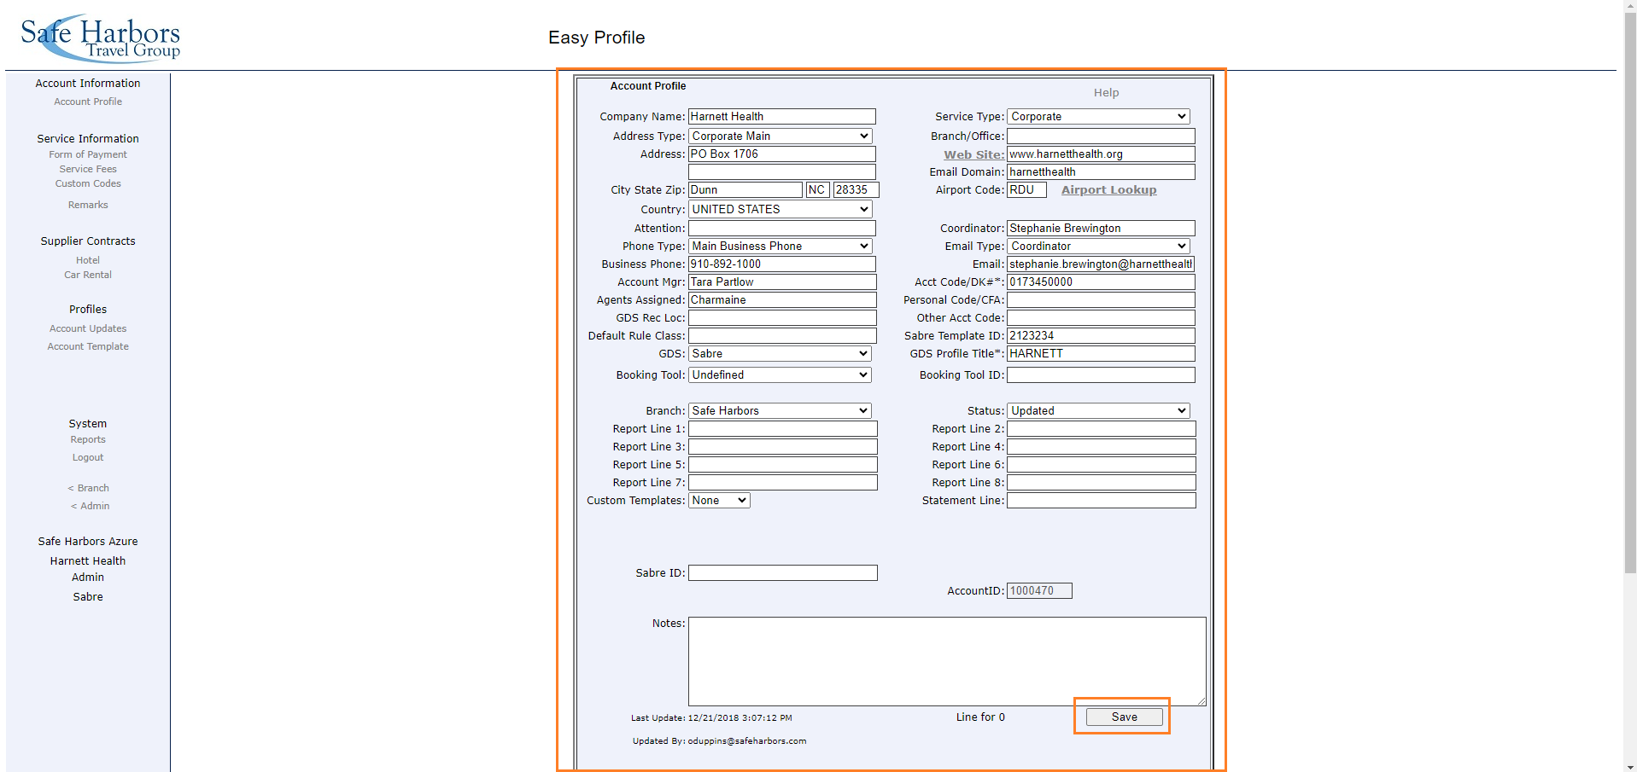The height and width of the screenshot is (772, 1637).
Task: Click the Company Name field
Action: [782, 117]
